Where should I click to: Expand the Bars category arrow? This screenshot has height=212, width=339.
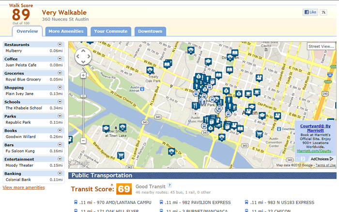(60, 145)
